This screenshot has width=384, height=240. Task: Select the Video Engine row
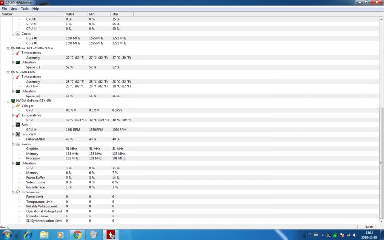pos(190,182)
